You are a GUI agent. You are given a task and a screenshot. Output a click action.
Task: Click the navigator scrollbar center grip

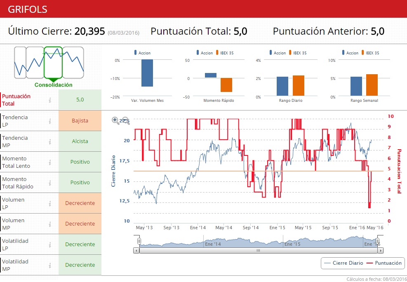click(x=258, y=251)
